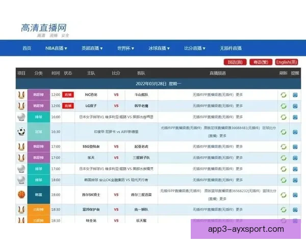Refresh the 首尔SK骑士 basketball row
Screen dimensions: 306x244
click(x=284, y=195)
